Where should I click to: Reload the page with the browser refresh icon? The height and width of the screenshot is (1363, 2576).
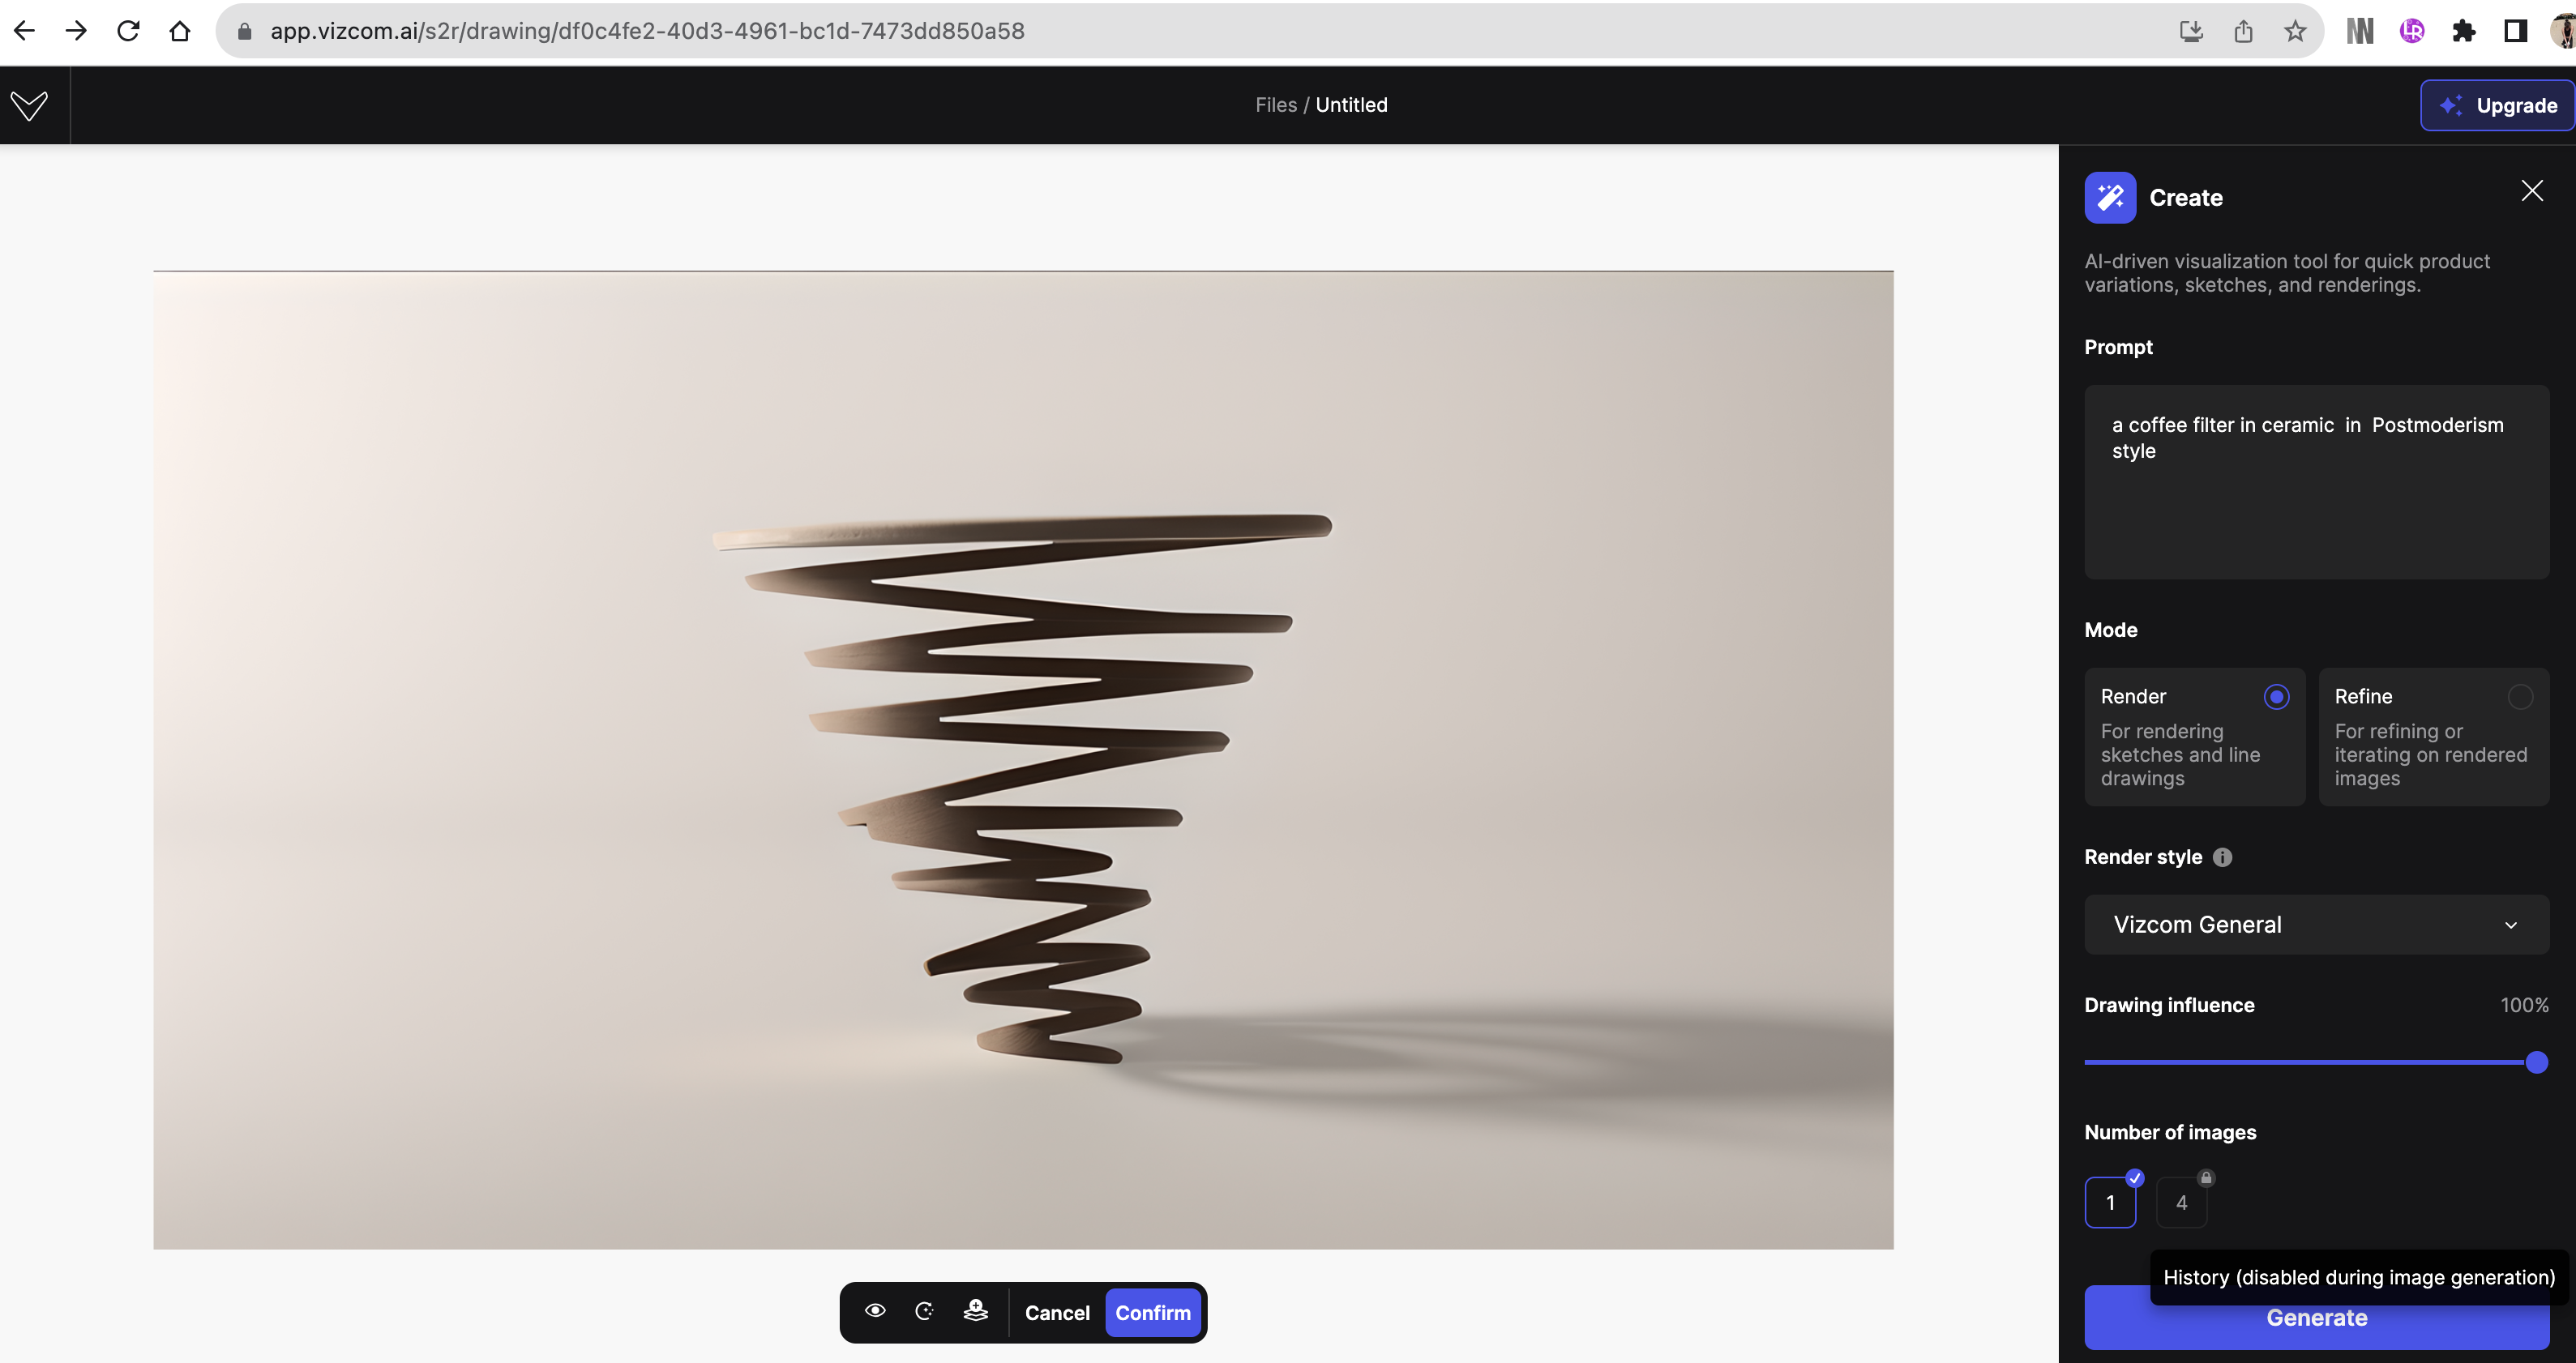128,31
